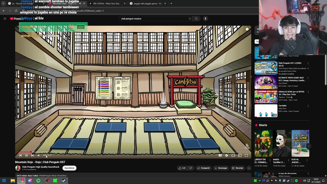
Task: Open Ultimate Video Game Quiz thumbnail
Action: point(266,83)
